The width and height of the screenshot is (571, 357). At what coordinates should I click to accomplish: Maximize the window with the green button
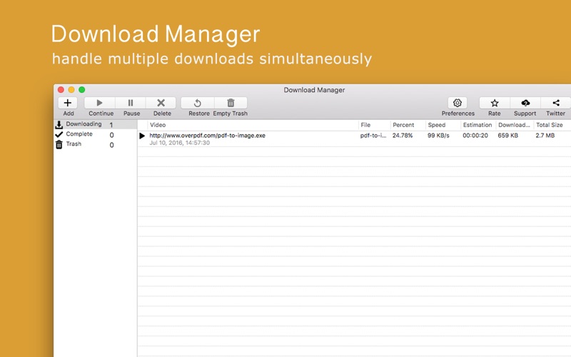pos(82,90)
